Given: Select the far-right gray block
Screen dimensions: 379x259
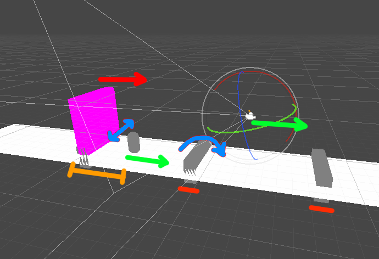Looking at the screenshot, I should click(322, 167).
